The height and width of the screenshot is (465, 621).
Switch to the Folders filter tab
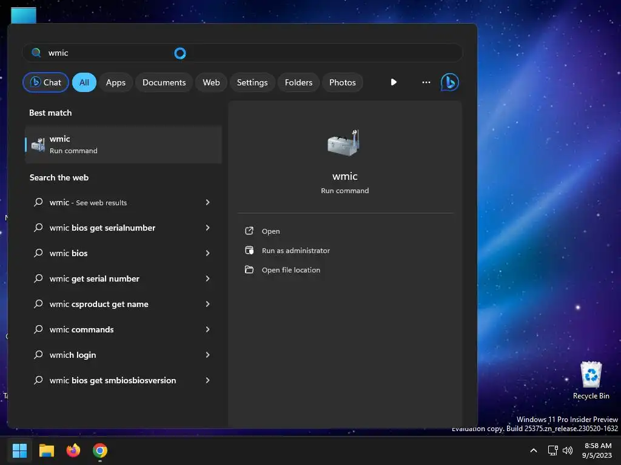[298, 82]
